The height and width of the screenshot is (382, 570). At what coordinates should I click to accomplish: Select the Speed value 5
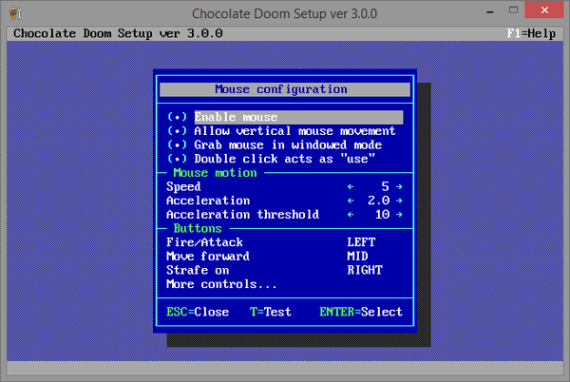coord(386,187)
